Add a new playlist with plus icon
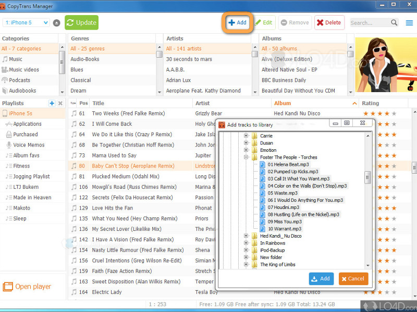417x312 pixels. (x=52, y=103)
